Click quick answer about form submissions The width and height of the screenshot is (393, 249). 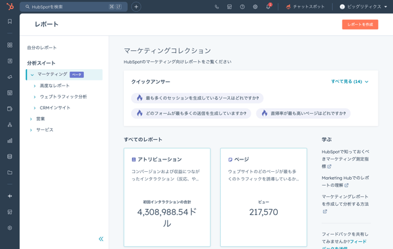pyautogui.click(x=191, y=114)
